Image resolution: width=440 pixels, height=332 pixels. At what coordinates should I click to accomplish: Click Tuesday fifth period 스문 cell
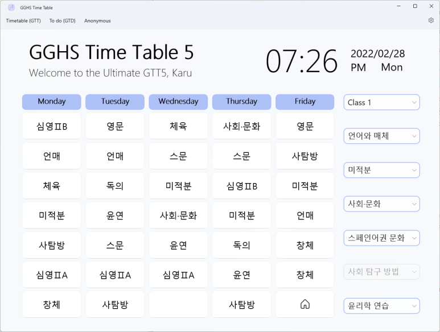tap(115, 245)
